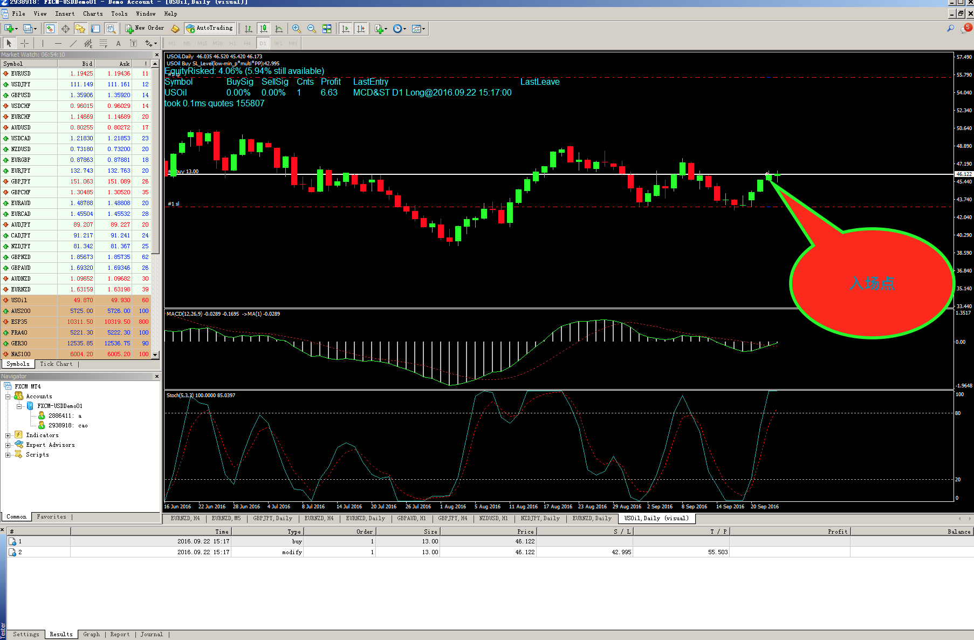
Task: Open the periods clock dropdown
Action: [400, 29]
